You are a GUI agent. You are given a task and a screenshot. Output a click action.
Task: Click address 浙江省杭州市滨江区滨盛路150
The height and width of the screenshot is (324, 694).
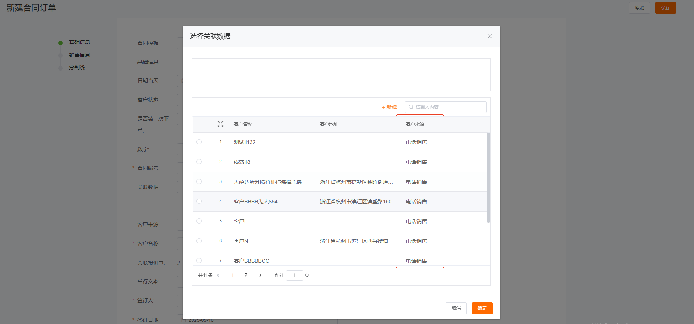[357, 202]
